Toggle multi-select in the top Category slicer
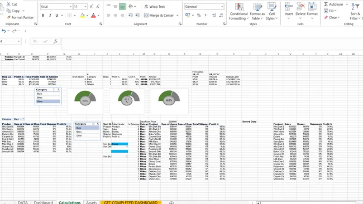 pos(54,90)
